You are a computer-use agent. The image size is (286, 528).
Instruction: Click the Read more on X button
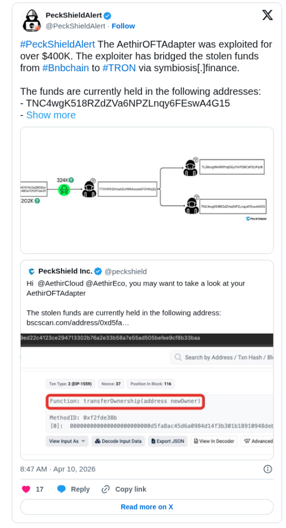[147, 507]
